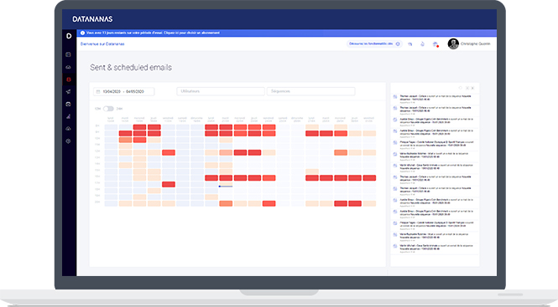Click the trial period subscription banner
This screenshot has height=307, width=558.
point(286,33)
